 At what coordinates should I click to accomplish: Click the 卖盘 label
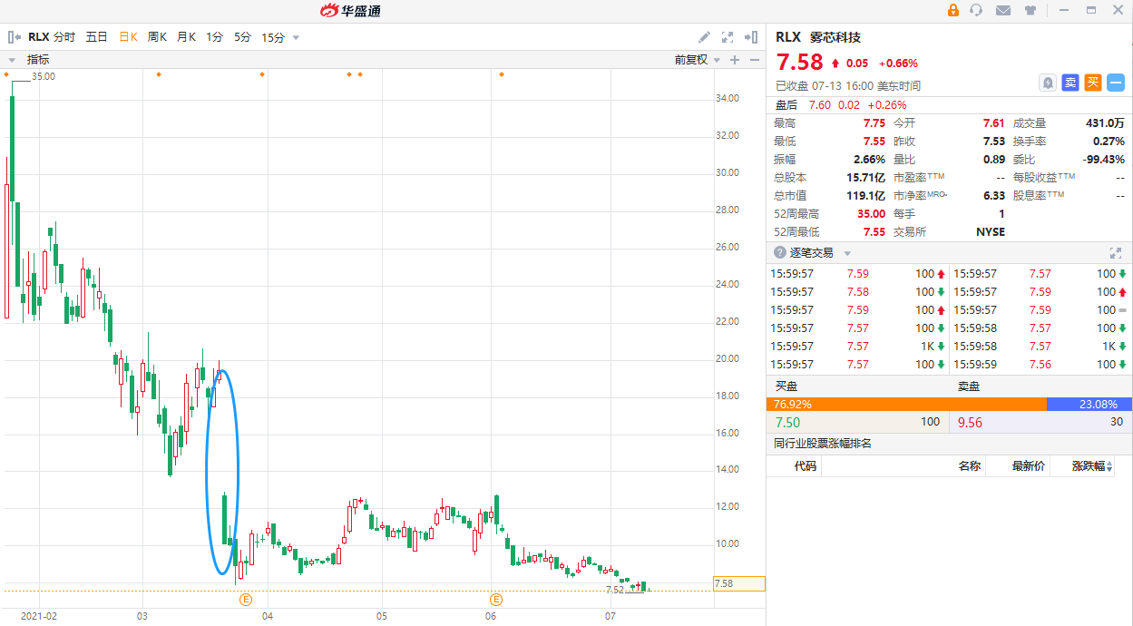pos(969,386)
